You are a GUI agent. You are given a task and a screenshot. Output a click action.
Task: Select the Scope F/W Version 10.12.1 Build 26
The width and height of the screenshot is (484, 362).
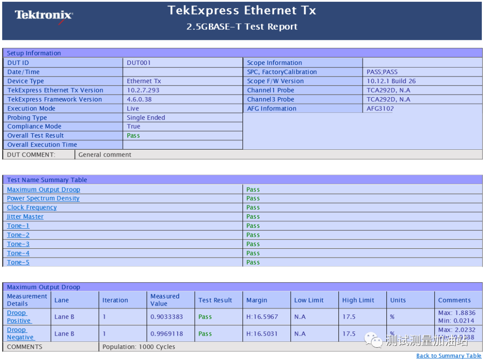(x=391, y=81)
